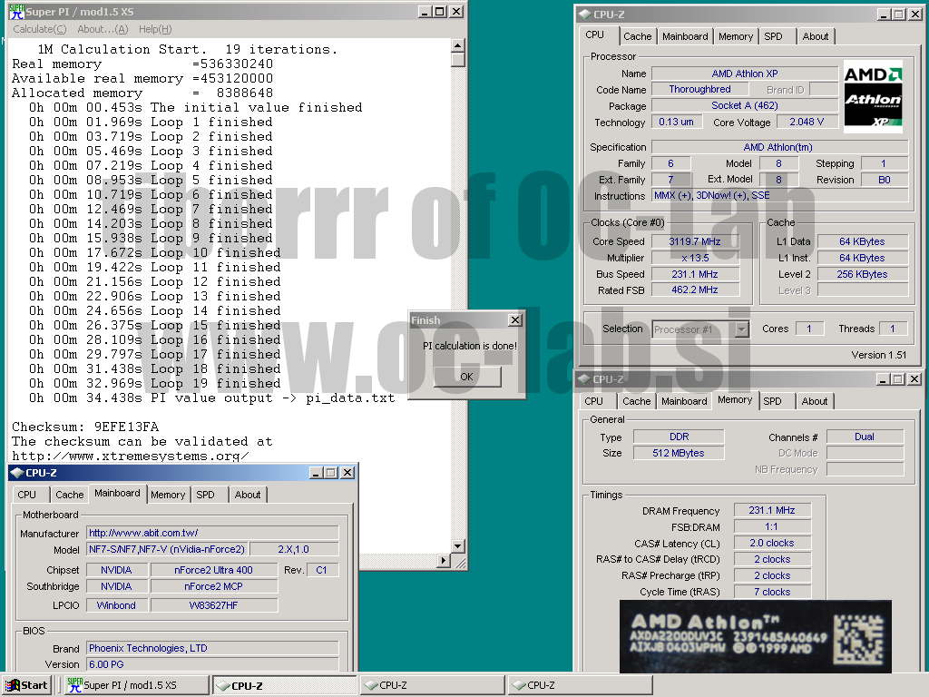Click the DRAM Frequency 231.1 MHz value
The width and height of the screenshot is (929, 697).
(x=772, y=510)
